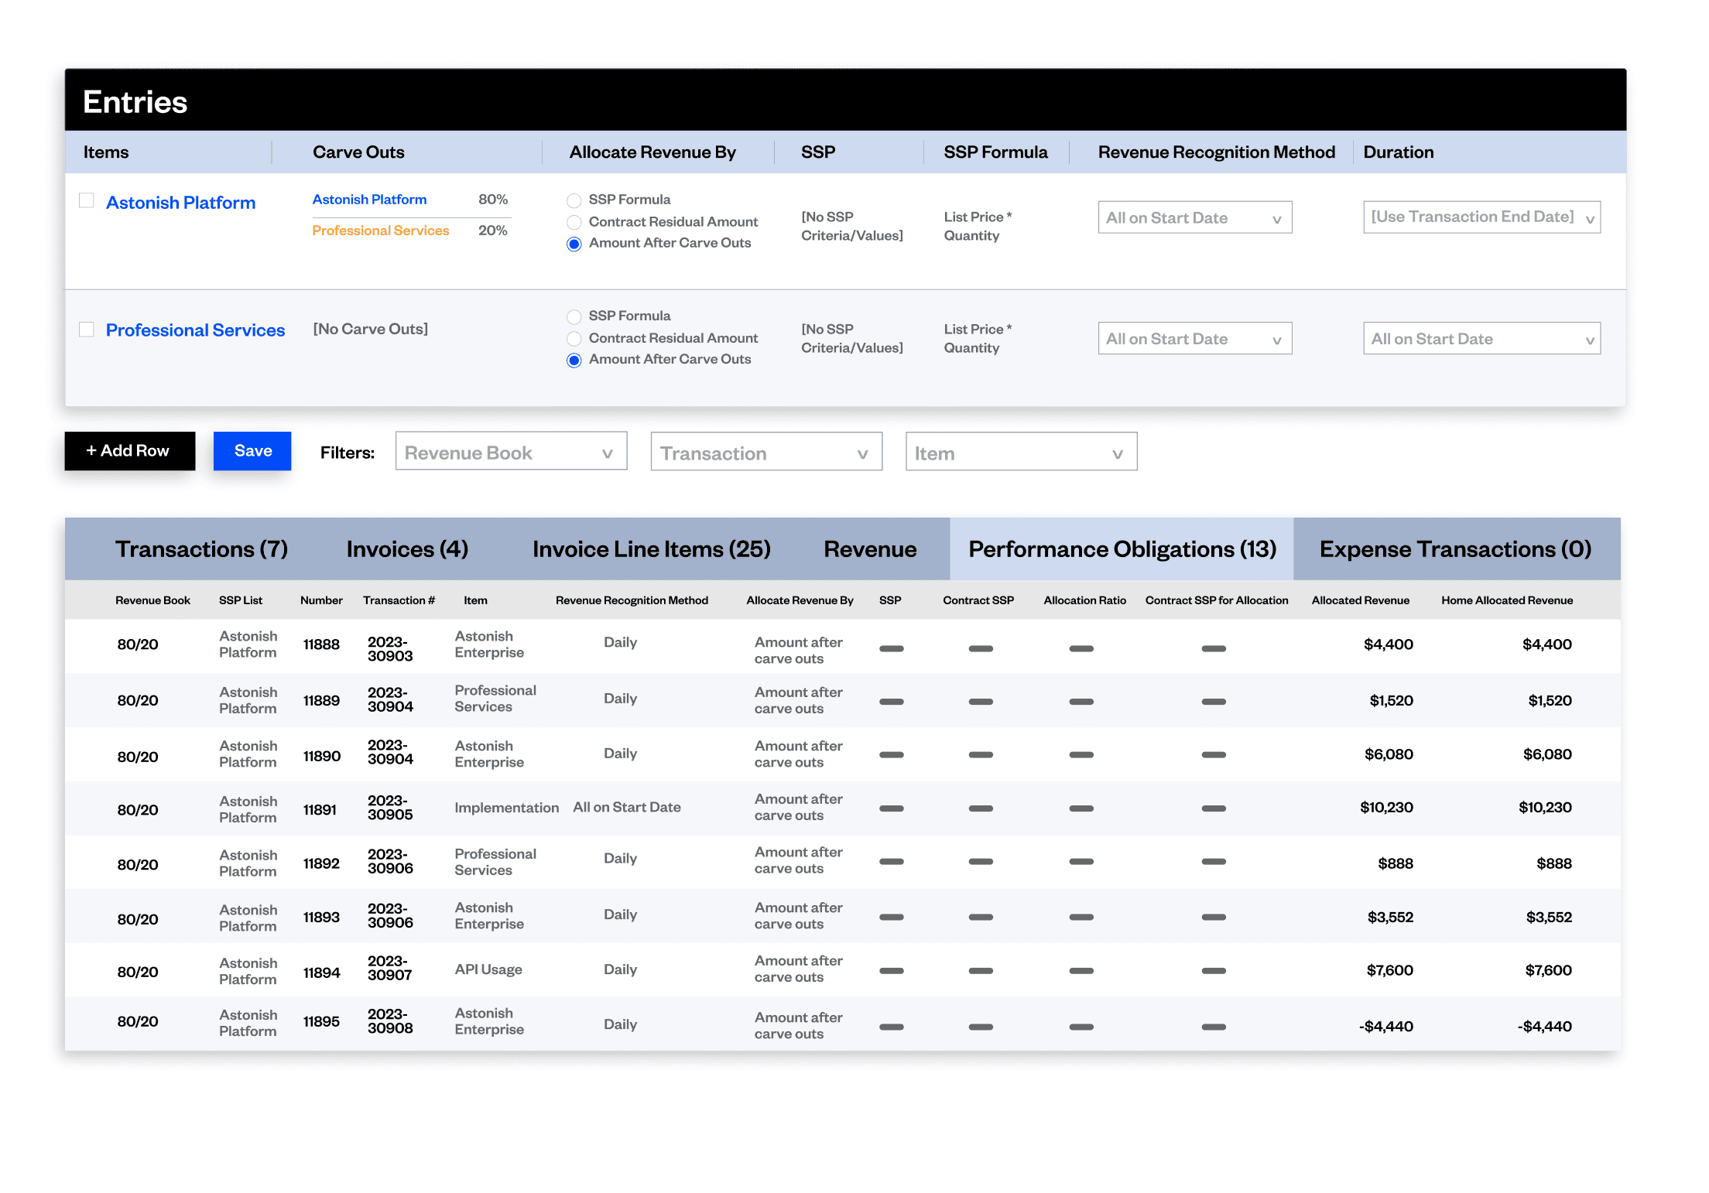The height and width of the screenshot is (1193, 1709).
Task: Open the Use Transaction End Date dropdown
Action: point(1481,217)
